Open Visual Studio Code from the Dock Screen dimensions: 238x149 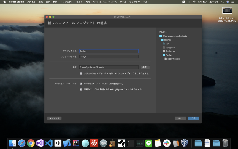point(49,143)
